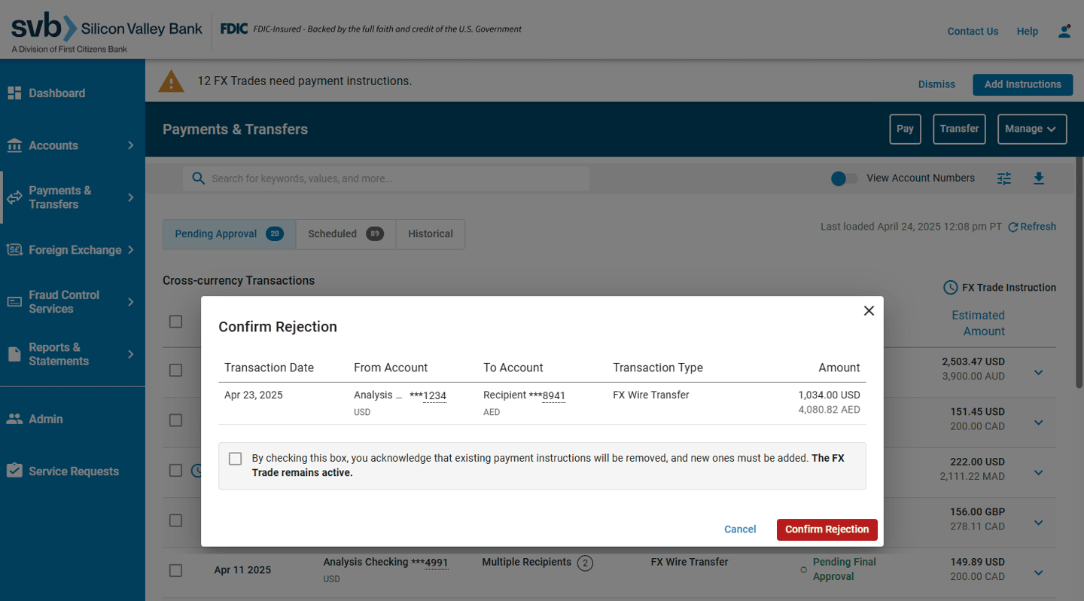Click the download export icon
Image resolution: width=1084 pixels, height=601 pixels.
[1039, 178]
